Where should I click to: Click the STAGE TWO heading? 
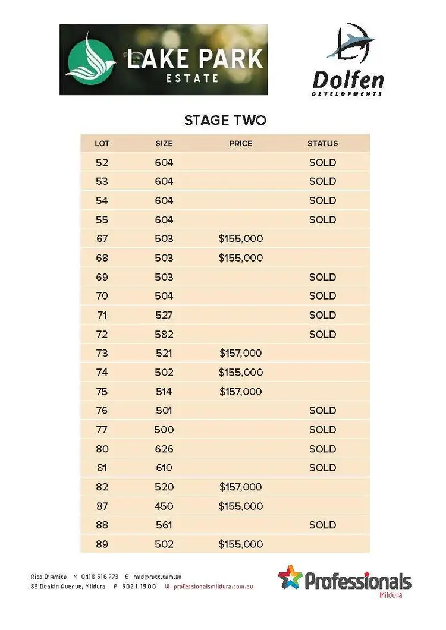(225, 121)
